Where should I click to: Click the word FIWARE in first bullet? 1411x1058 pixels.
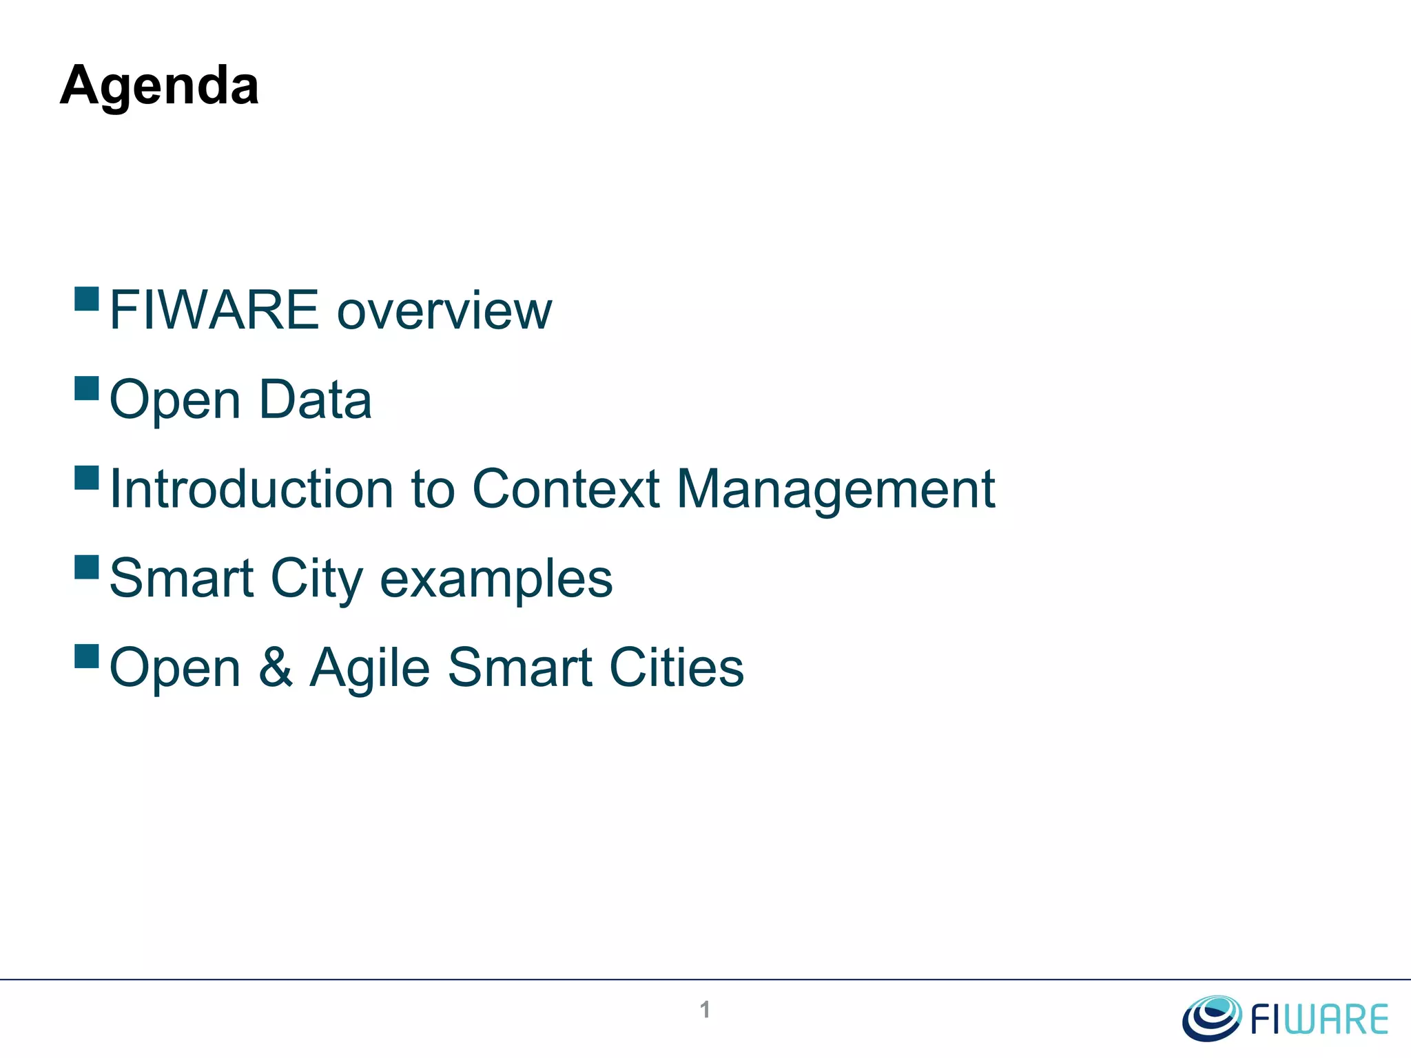click(214, 311)
